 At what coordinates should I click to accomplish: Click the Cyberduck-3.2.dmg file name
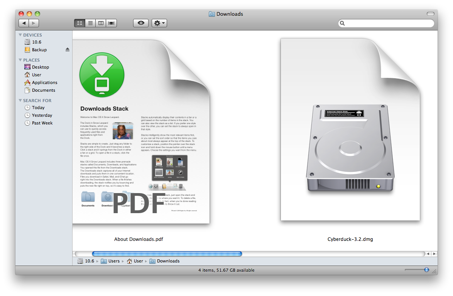pyautogui.click(x=350, y=239)
